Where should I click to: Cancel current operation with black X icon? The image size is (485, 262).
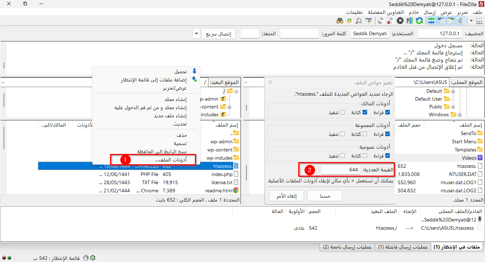point(400,21)
